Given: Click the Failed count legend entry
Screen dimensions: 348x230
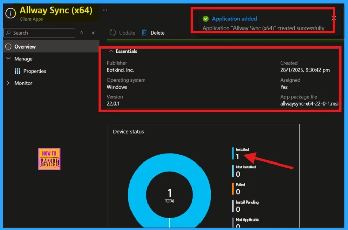Looking at the screenshot, I should 239,189.
